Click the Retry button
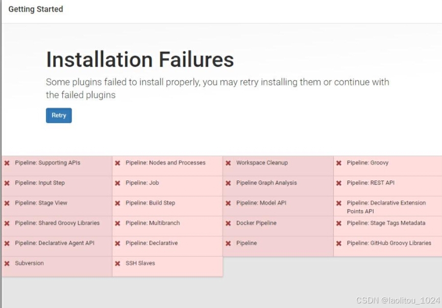Viewport: 442px width, 308px height. coord(59,115)
